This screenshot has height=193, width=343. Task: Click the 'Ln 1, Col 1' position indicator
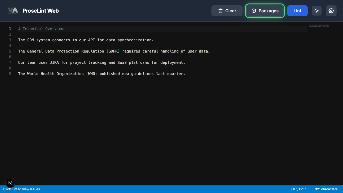click(299, 189)
